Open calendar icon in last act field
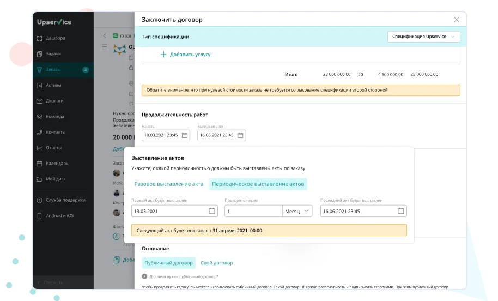The height and width of the screenshot is (301, 498). (401, 210)
